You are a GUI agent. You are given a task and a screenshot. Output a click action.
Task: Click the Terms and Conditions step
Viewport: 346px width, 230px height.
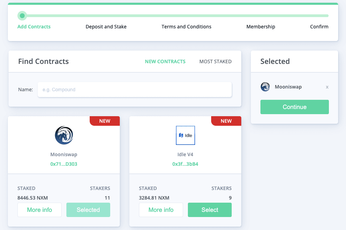186,27
